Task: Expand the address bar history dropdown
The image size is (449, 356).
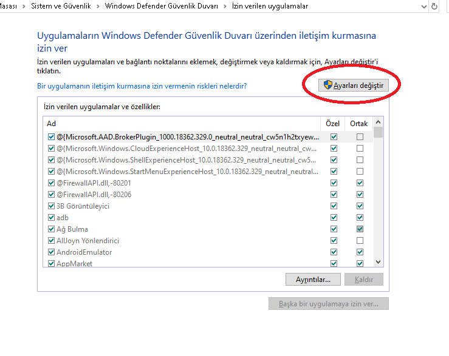Action: [x=424, y=7]
